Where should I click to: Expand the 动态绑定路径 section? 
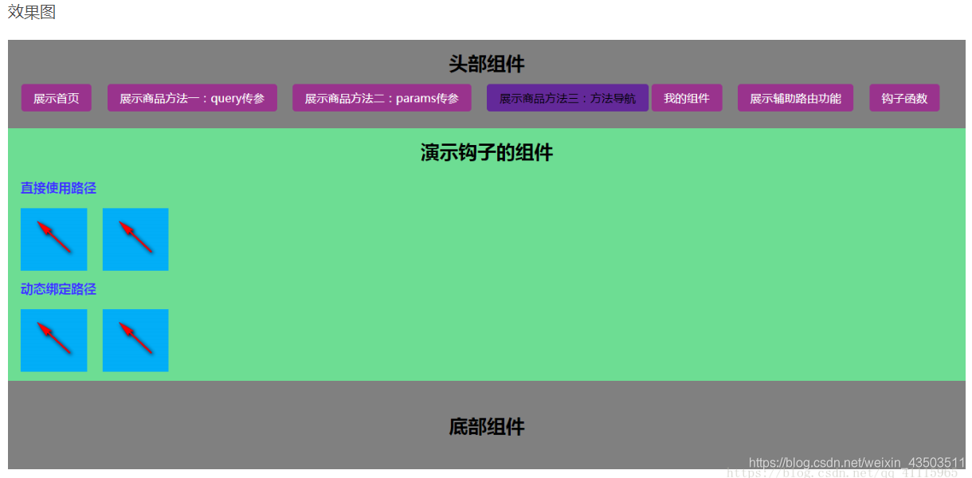coord(57,289)
